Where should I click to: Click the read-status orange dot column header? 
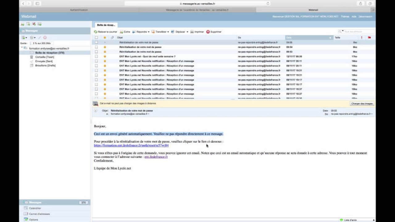click(x=105, y=38)
